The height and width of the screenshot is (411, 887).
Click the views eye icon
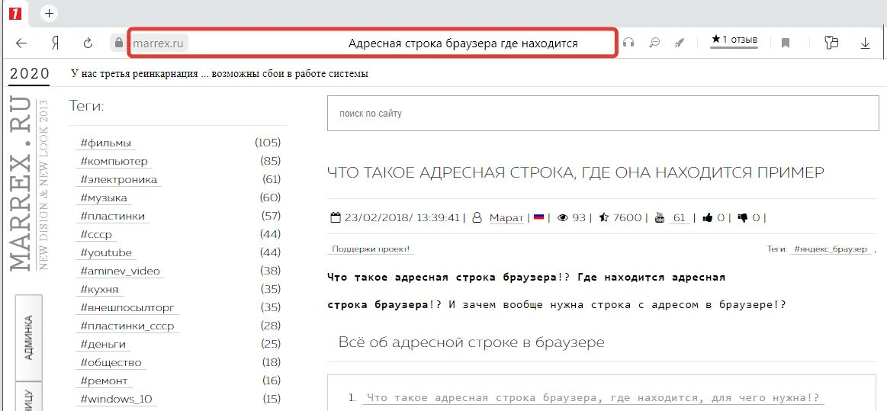click(562, 217)
